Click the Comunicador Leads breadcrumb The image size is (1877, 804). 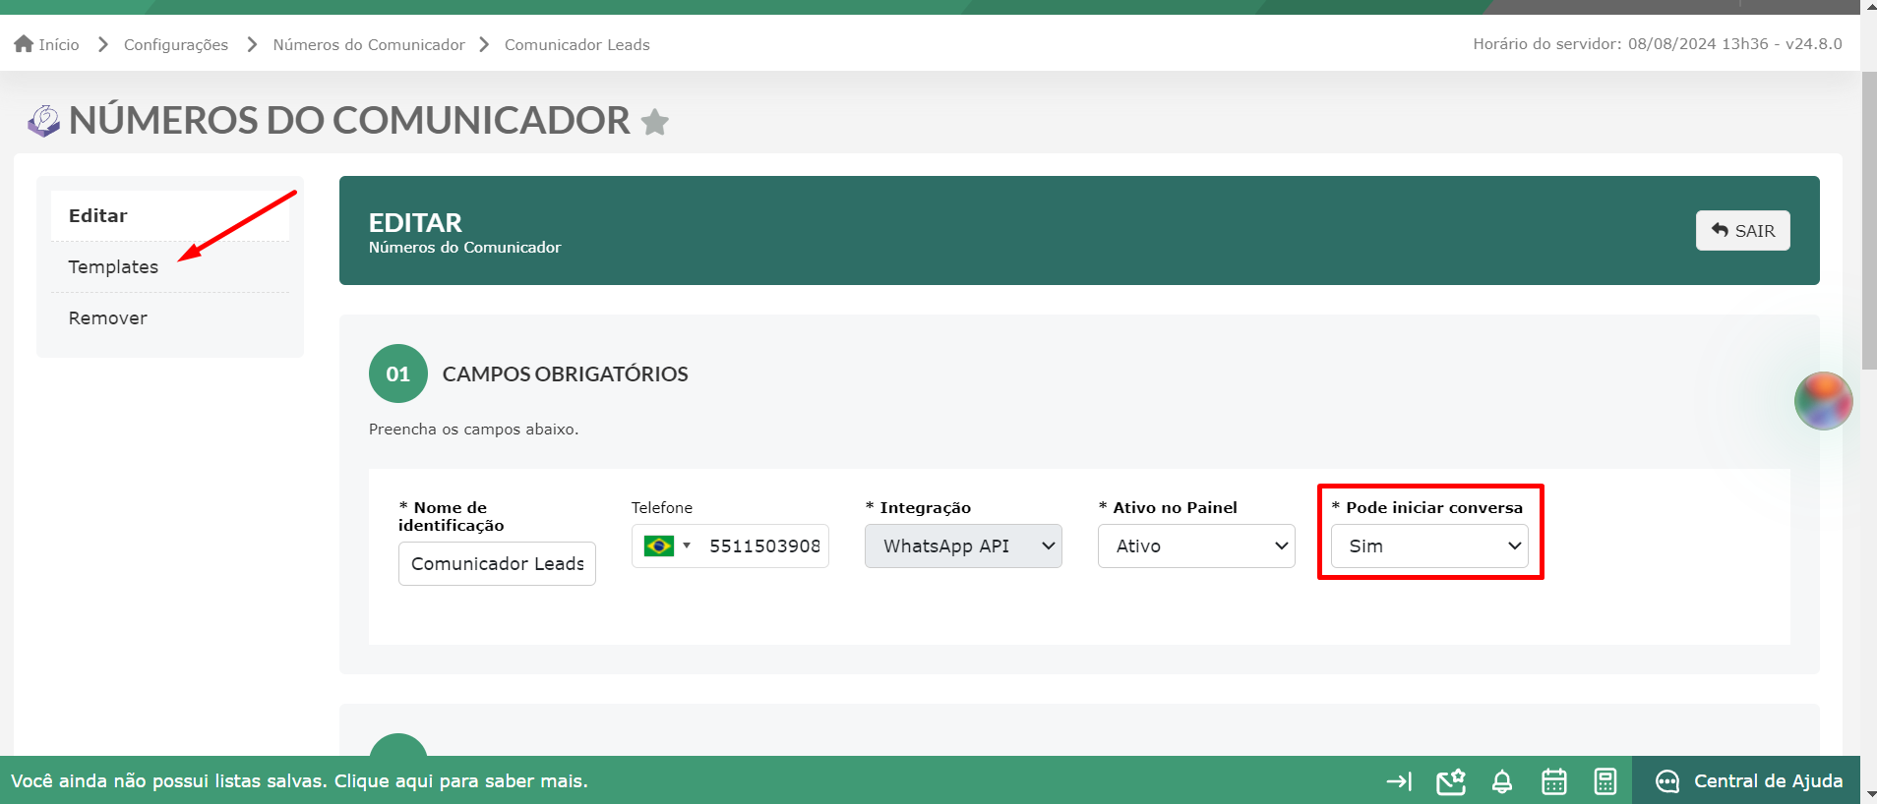[x=577, y=44]
